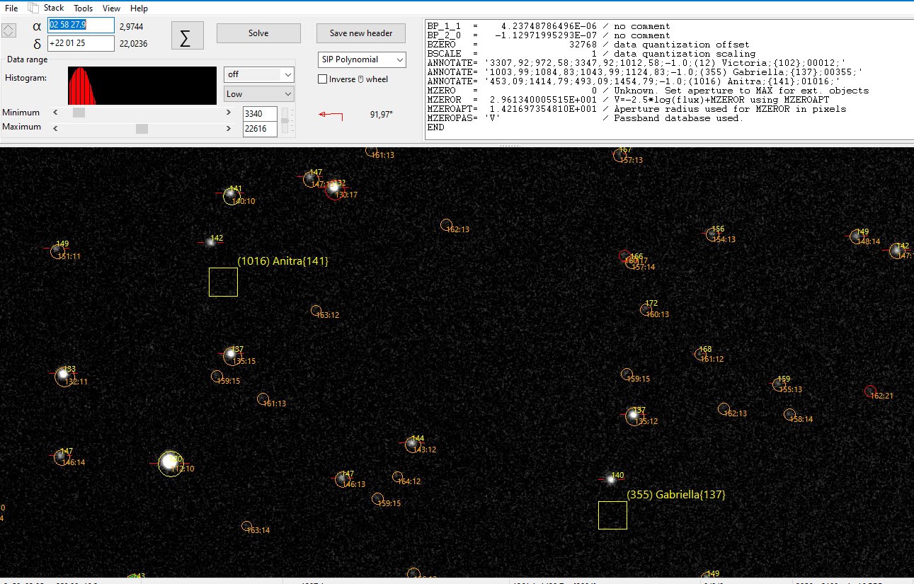Click star labelled 130:17
Viewport: 914px width, 584px height.
click(334, 189)
